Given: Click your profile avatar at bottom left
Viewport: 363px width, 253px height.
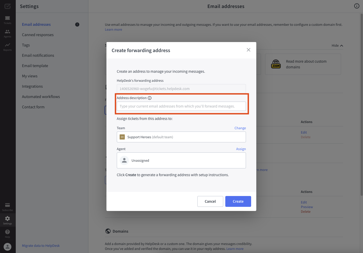Looking at the screenshot, I should coord(7,247).
